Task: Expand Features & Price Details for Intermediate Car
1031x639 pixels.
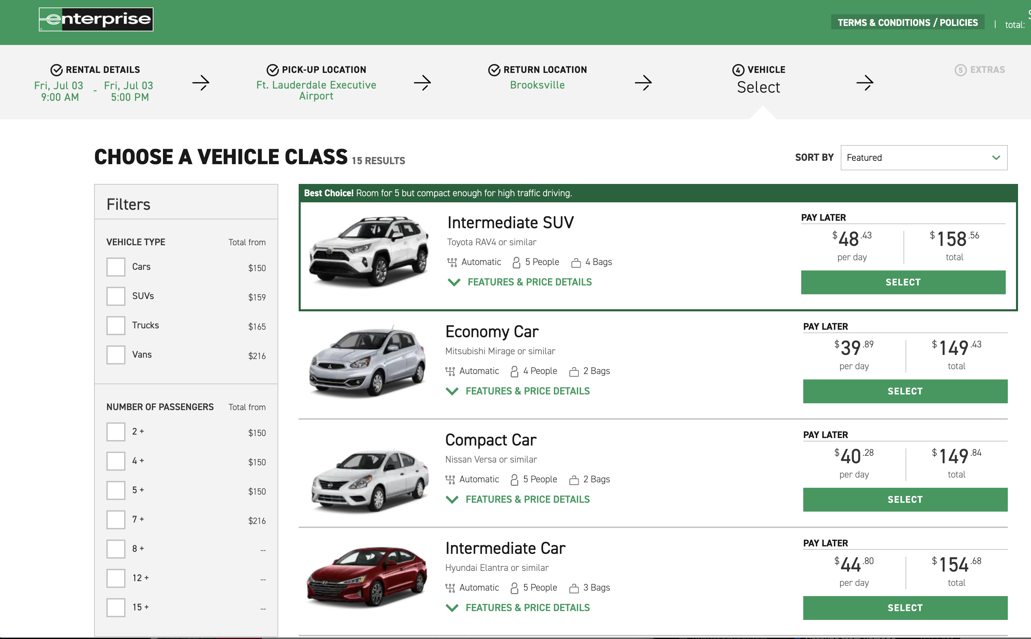Action: point(518,608)
